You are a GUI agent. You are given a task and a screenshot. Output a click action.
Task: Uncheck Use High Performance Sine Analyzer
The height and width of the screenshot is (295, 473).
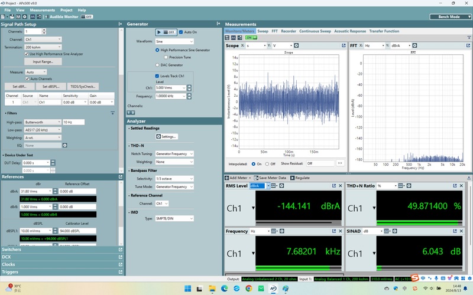point(27,54)
